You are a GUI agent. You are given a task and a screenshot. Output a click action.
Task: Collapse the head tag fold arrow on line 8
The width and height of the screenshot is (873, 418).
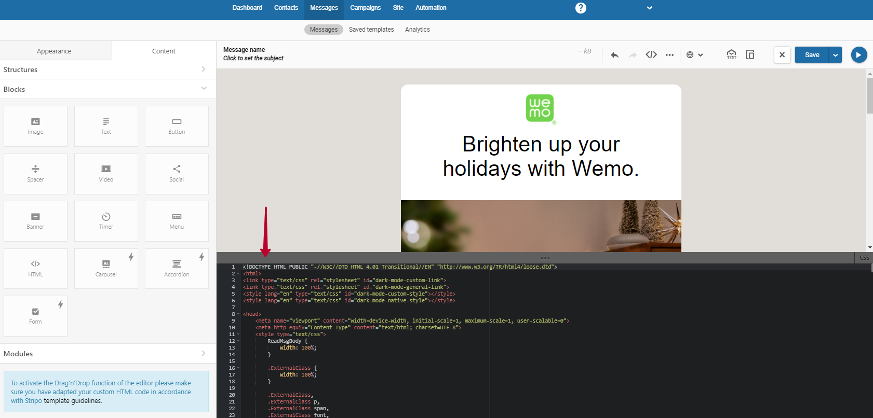[238, 314]
